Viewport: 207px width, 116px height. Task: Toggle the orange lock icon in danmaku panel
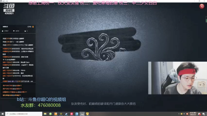pos(33,27)
